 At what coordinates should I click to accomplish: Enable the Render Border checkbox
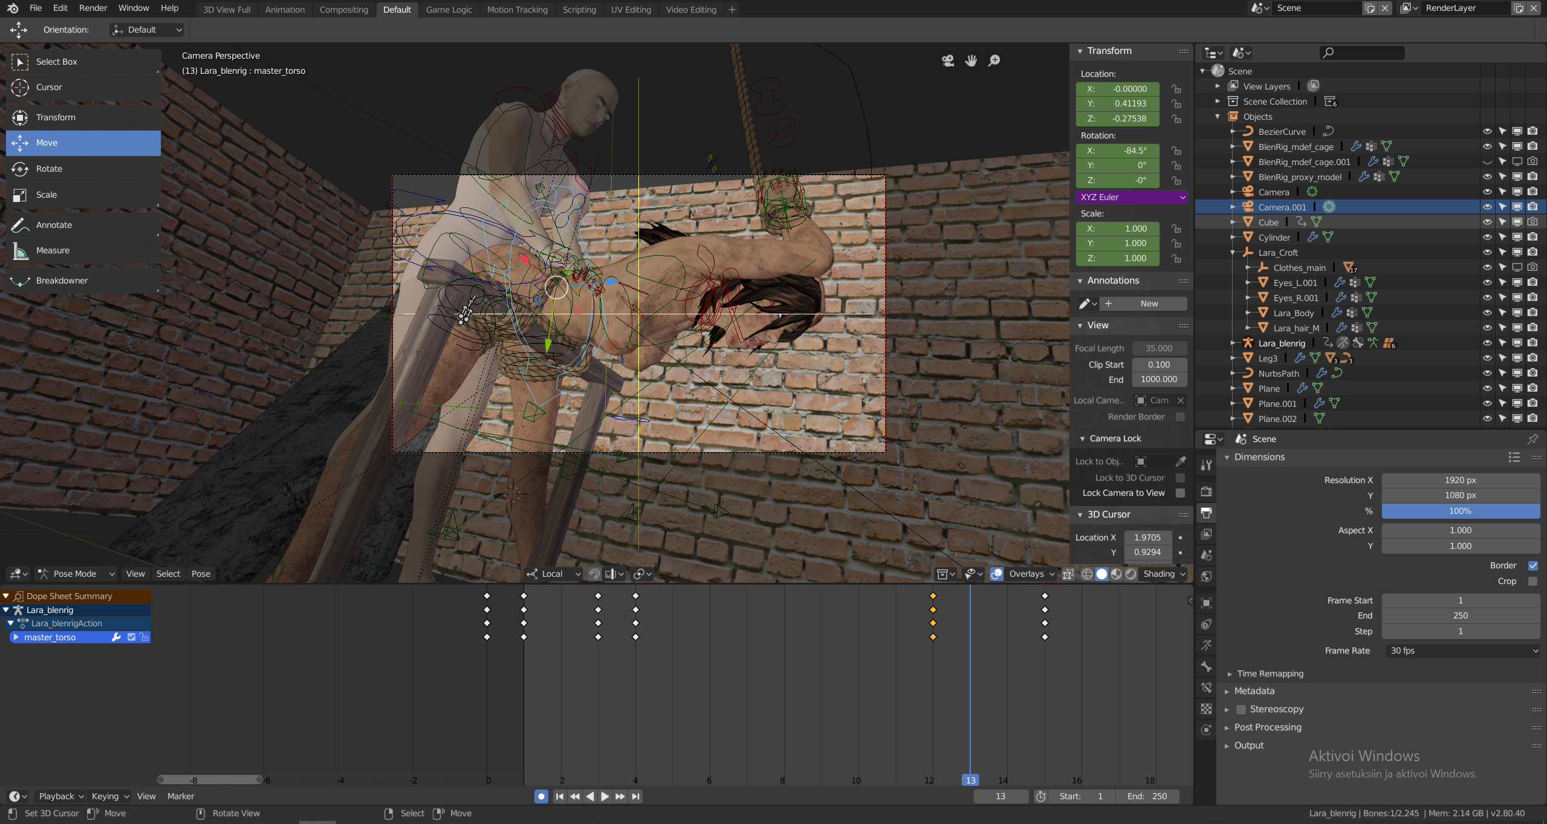[1180, 417]
